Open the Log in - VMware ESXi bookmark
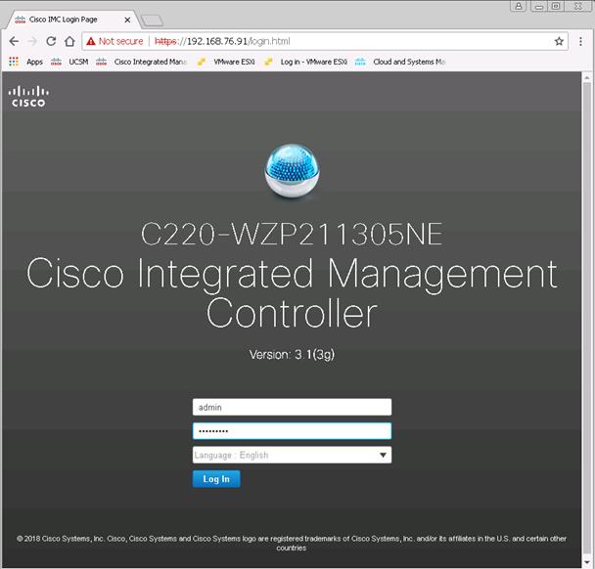 click(x=306, y=62)
